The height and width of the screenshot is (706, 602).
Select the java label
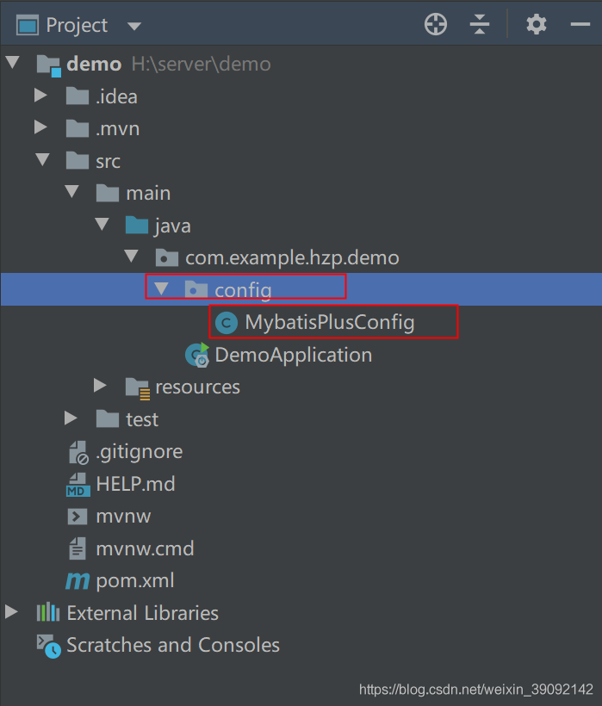pos(172,226)
